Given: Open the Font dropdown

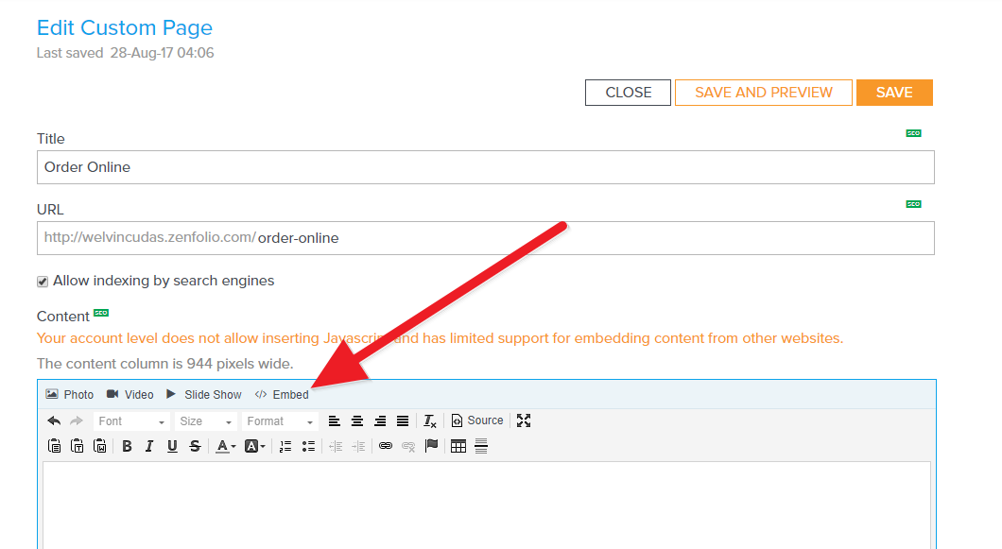Looking at the screenshot, I should 131,421.
